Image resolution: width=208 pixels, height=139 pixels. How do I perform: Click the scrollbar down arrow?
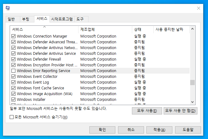tap(192, 102)
